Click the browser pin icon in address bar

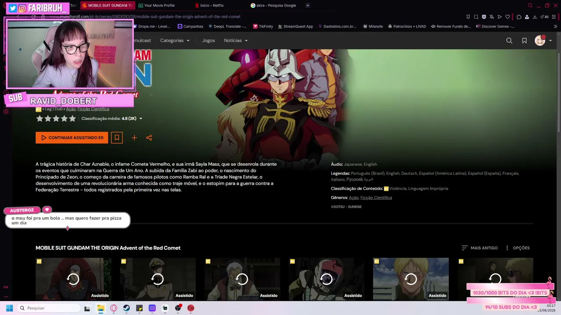coord(468,17)
